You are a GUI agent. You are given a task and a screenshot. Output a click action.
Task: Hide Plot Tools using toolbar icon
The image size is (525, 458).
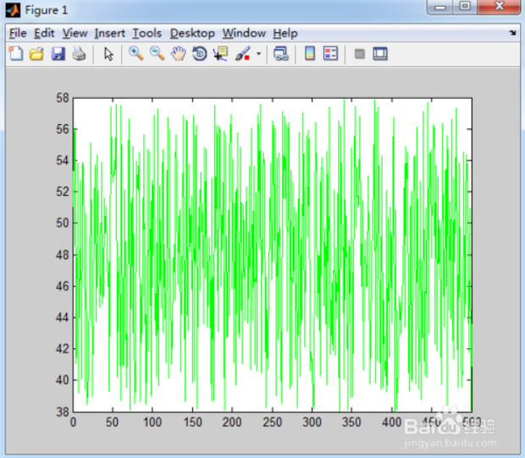point(359,54)
